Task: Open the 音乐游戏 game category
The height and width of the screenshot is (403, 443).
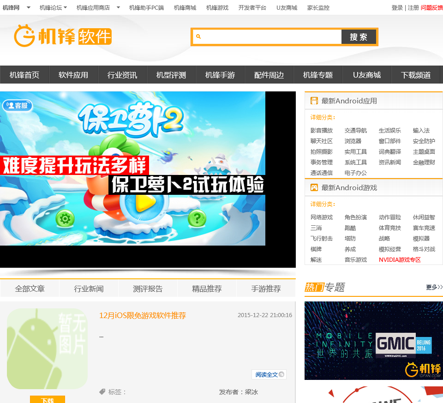Action: pos(356,259)
